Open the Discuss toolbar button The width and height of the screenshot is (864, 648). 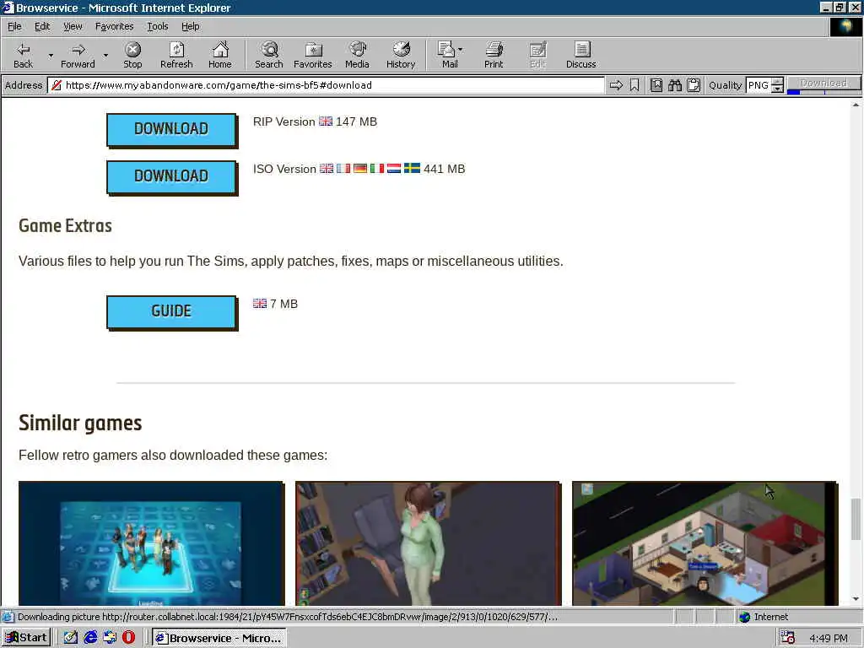580,55
